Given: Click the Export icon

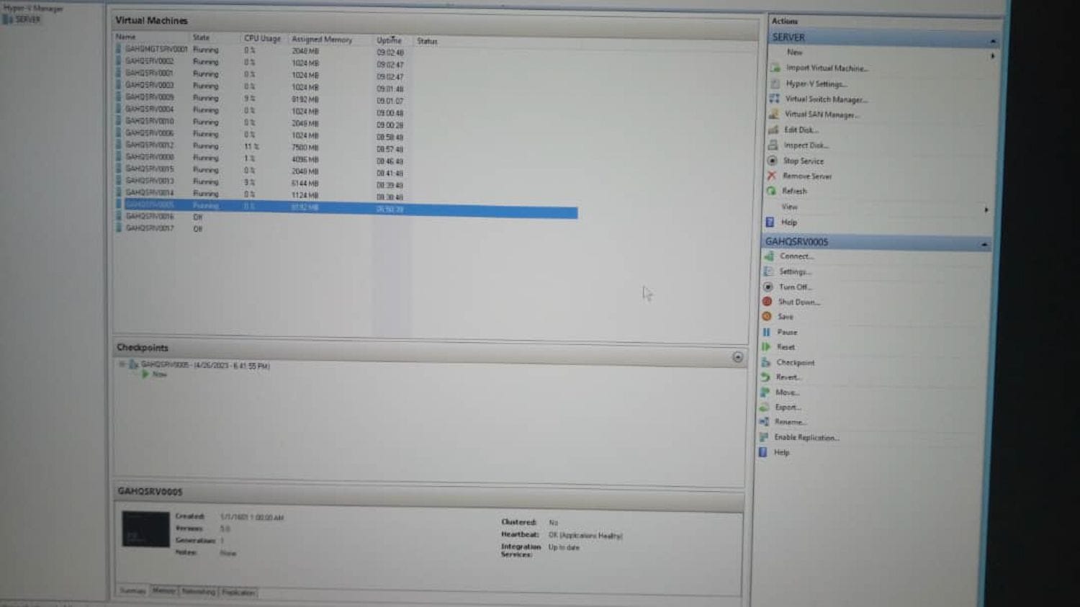Looking at the screenshot, I should coord(764,407).
